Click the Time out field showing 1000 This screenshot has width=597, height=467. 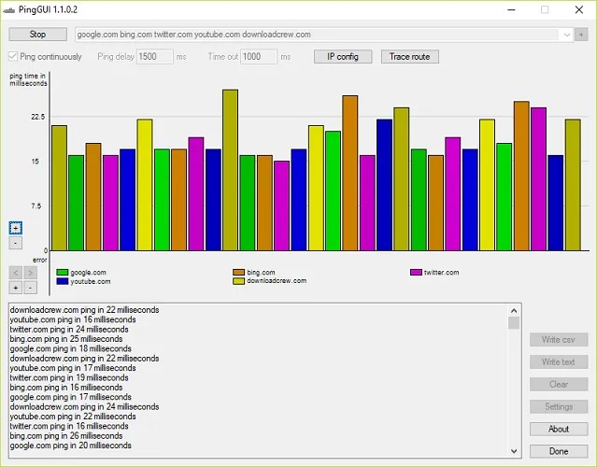[259, 57]
